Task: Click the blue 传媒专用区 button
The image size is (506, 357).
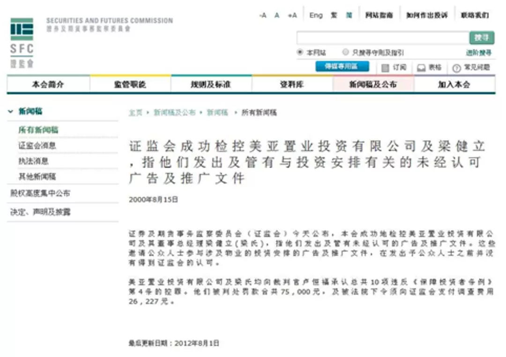Action: click(342, 66)
